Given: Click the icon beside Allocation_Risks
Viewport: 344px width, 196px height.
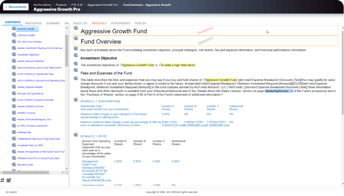Looking at the screenshot, I should click(13, 164).
